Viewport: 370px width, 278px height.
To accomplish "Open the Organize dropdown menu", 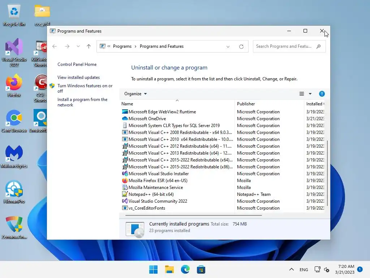I will pyautogui.click(x=135, y=94).
